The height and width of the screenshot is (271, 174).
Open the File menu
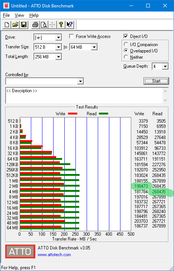coord(6,15)
